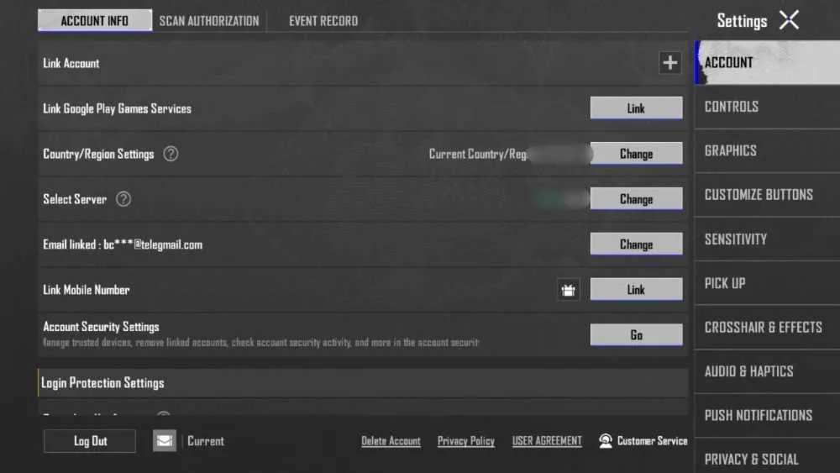
Task: Click the Account Security Settings description text
Action: [261, 342]
